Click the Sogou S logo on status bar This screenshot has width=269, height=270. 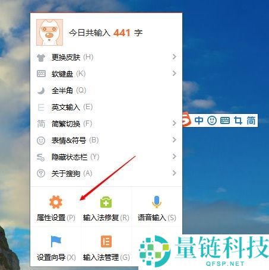[x=187, y=119]
